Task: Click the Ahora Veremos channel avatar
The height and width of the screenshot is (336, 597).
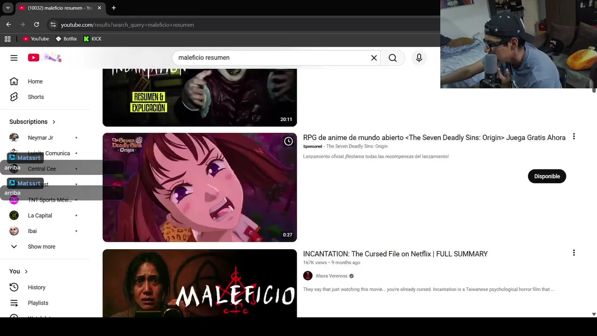Action: [x=308, y=276]
